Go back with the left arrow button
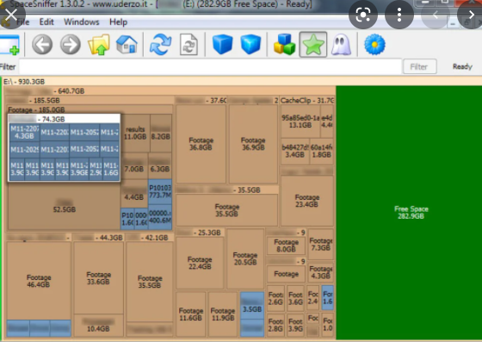Image resolution: width=482 pixels, height=342 pixels. 42,45
